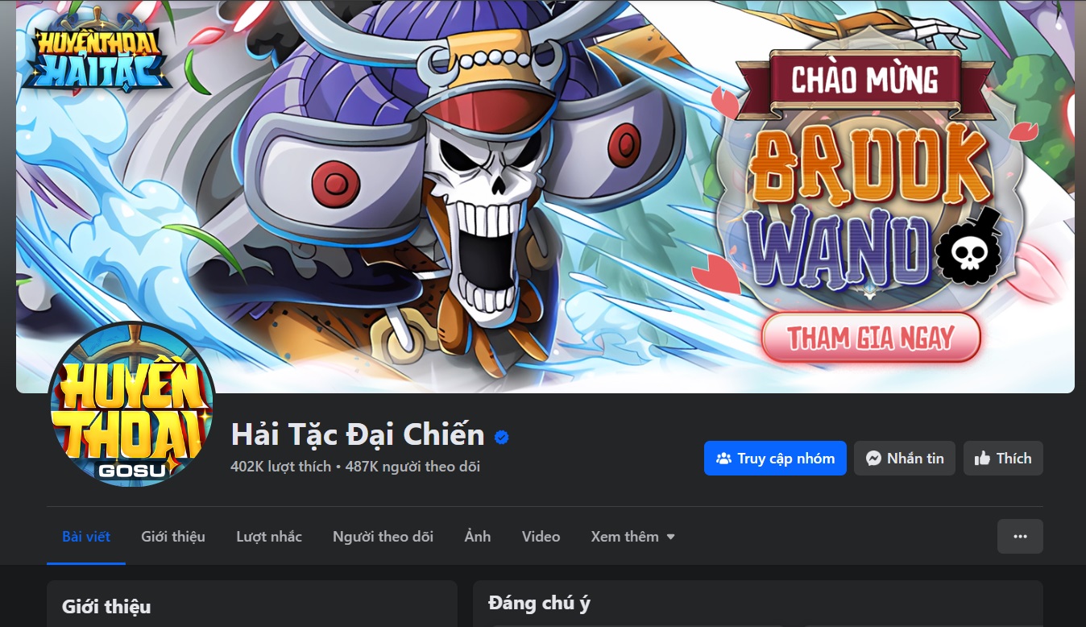
Task: Click the group icon on Truy cập nhóm
Action: pyautogui.click(x=723, y=458)
